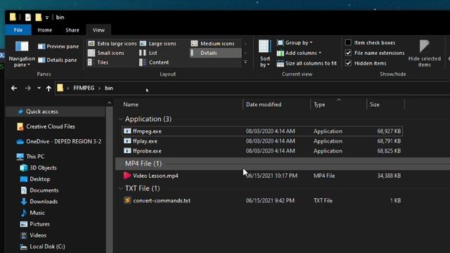Go up one folder level
The image size is (450, 253).
(49, 89)
